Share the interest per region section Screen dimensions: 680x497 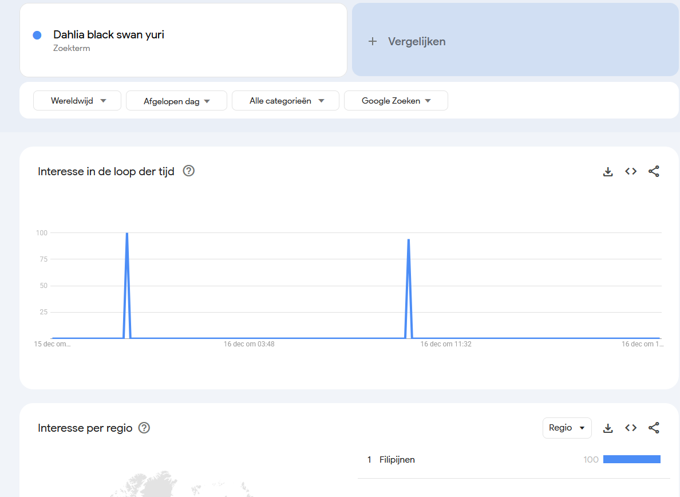coord(654,428)
